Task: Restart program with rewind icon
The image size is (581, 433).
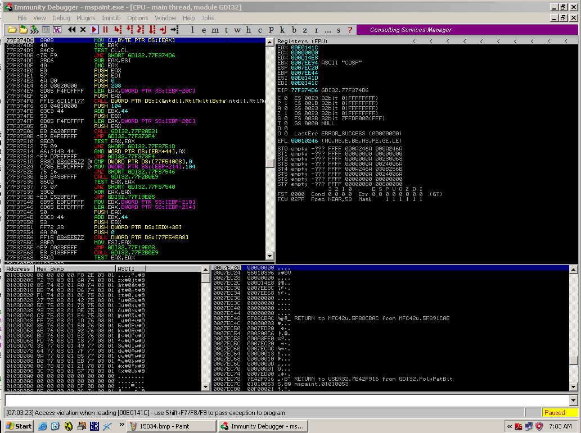Action: [x=71, y=30]
